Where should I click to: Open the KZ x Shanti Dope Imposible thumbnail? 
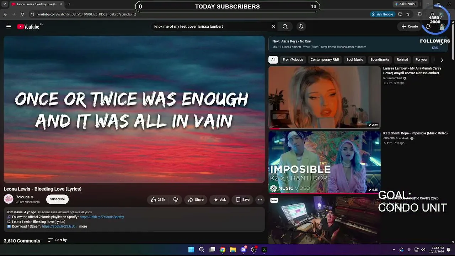(x=324, y=162)
